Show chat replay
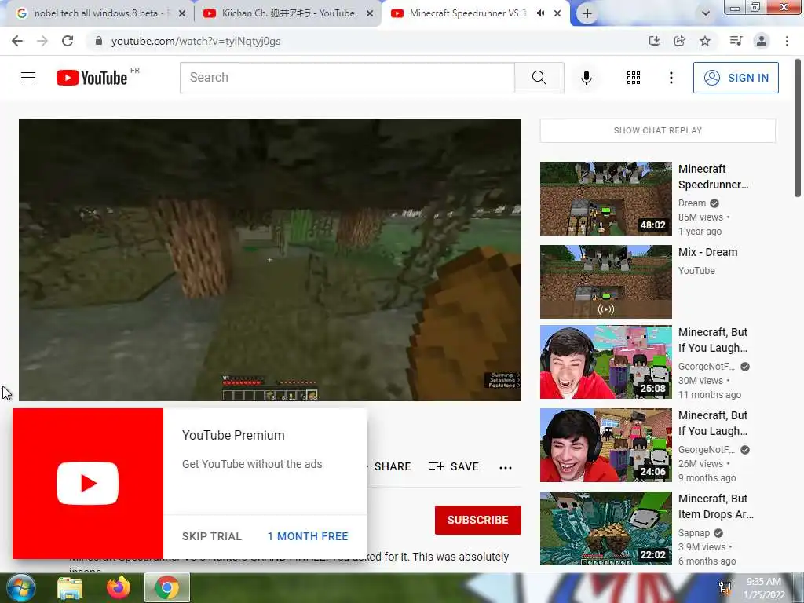This screenshot has height=603, width=804. tap(658, 130)
